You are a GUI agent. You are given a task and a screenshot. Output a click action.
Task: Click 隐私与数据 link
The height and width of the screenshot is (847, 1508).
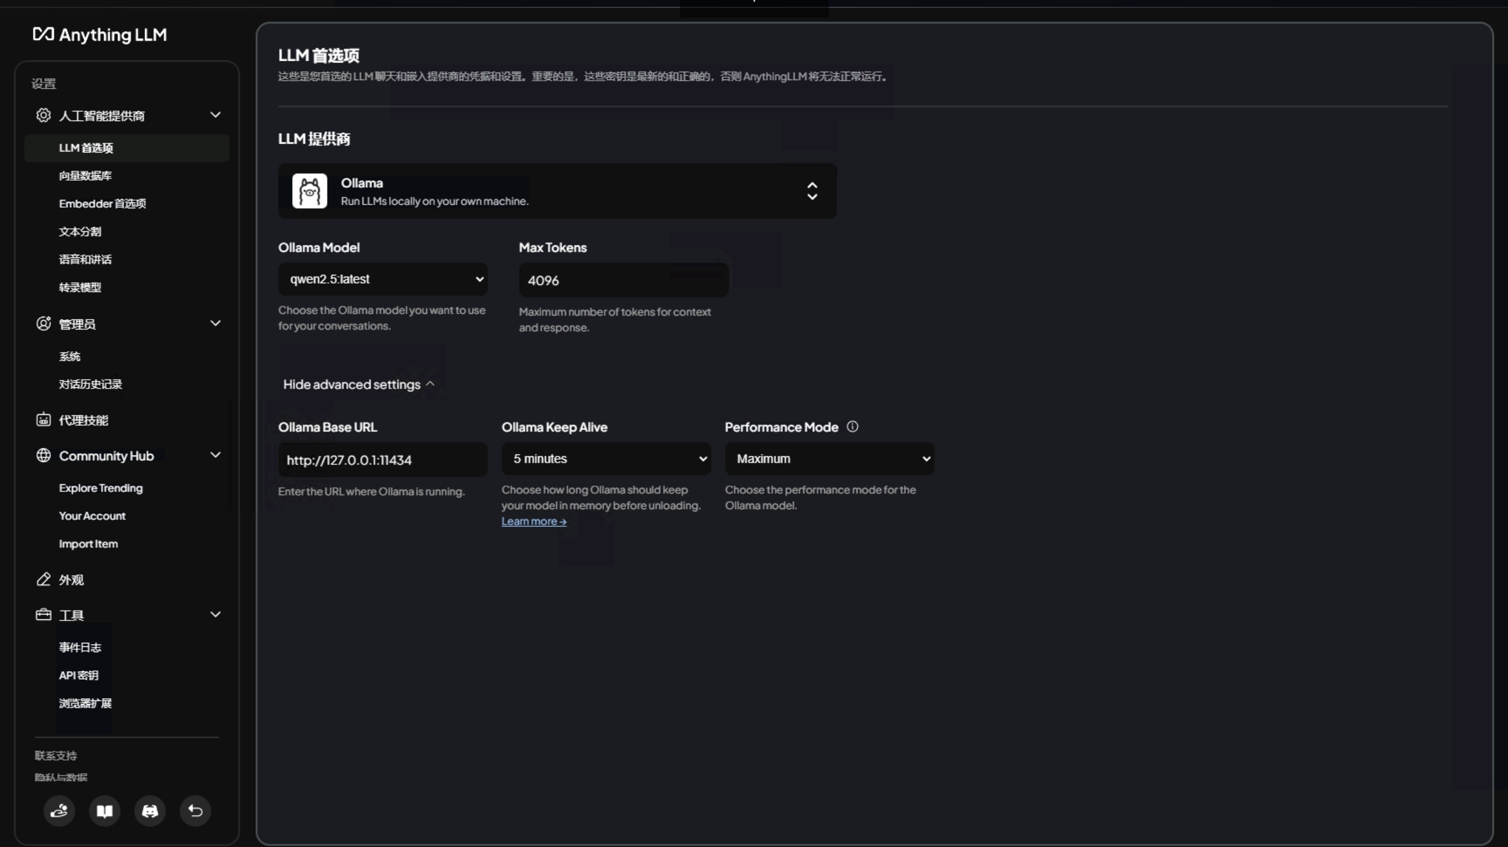61,778
